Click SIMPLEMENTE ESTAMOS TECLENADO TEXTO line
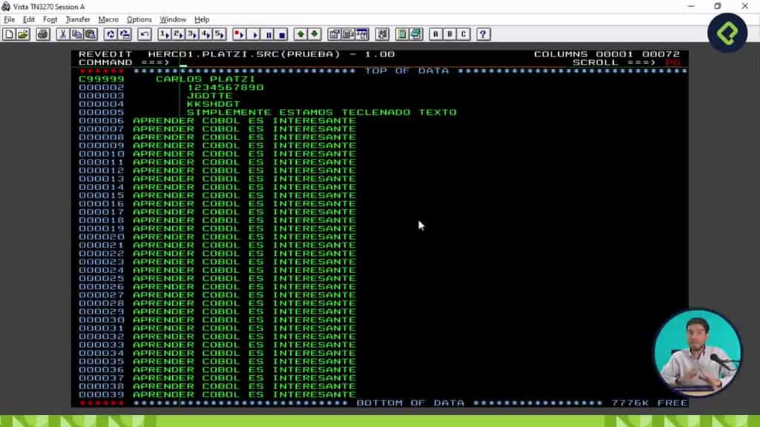 coord(322,113)
